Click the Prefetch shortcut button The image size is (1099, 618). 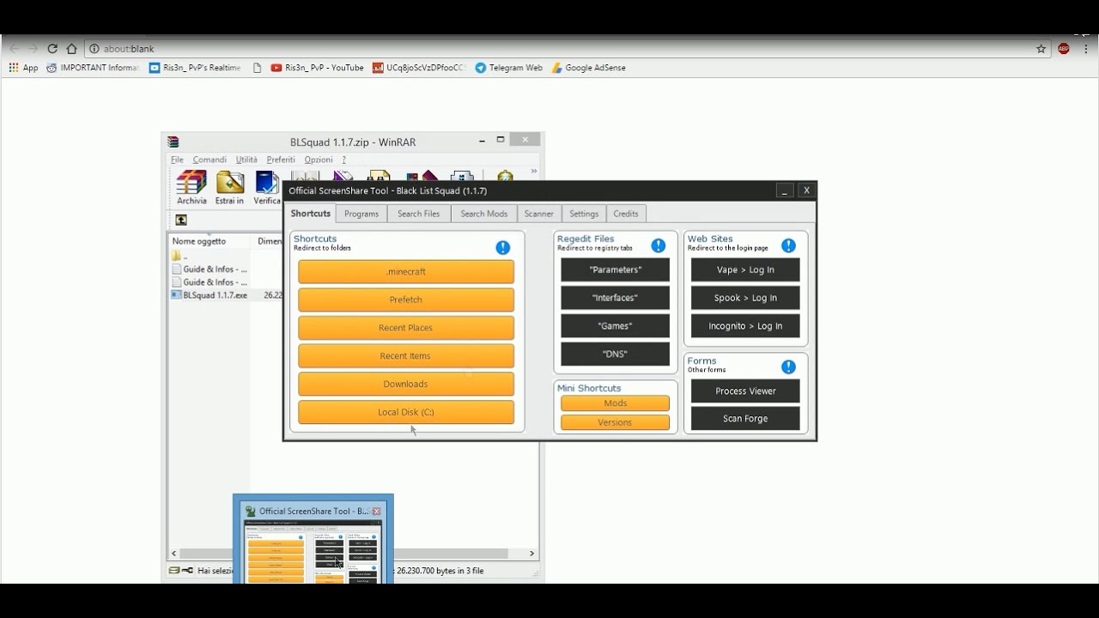click(x=406, y=300)
